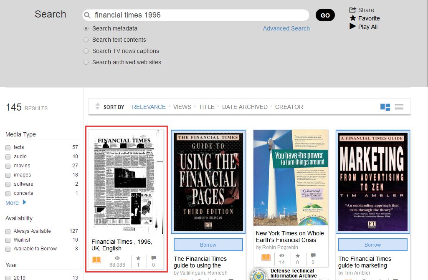Sort results by Creator
This screenshot has width=428, height=280.
pos(289,107)
